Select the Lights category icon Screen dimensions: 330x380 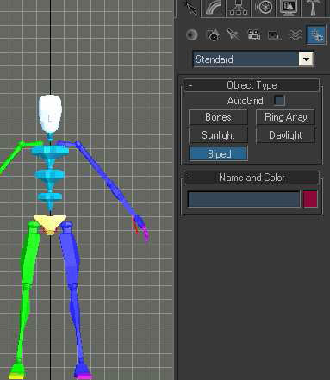click(x=233, y=35)
